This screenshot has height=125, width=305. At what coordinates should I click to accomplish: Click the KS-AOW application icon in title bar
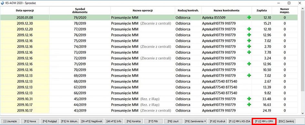click(3, 3)
